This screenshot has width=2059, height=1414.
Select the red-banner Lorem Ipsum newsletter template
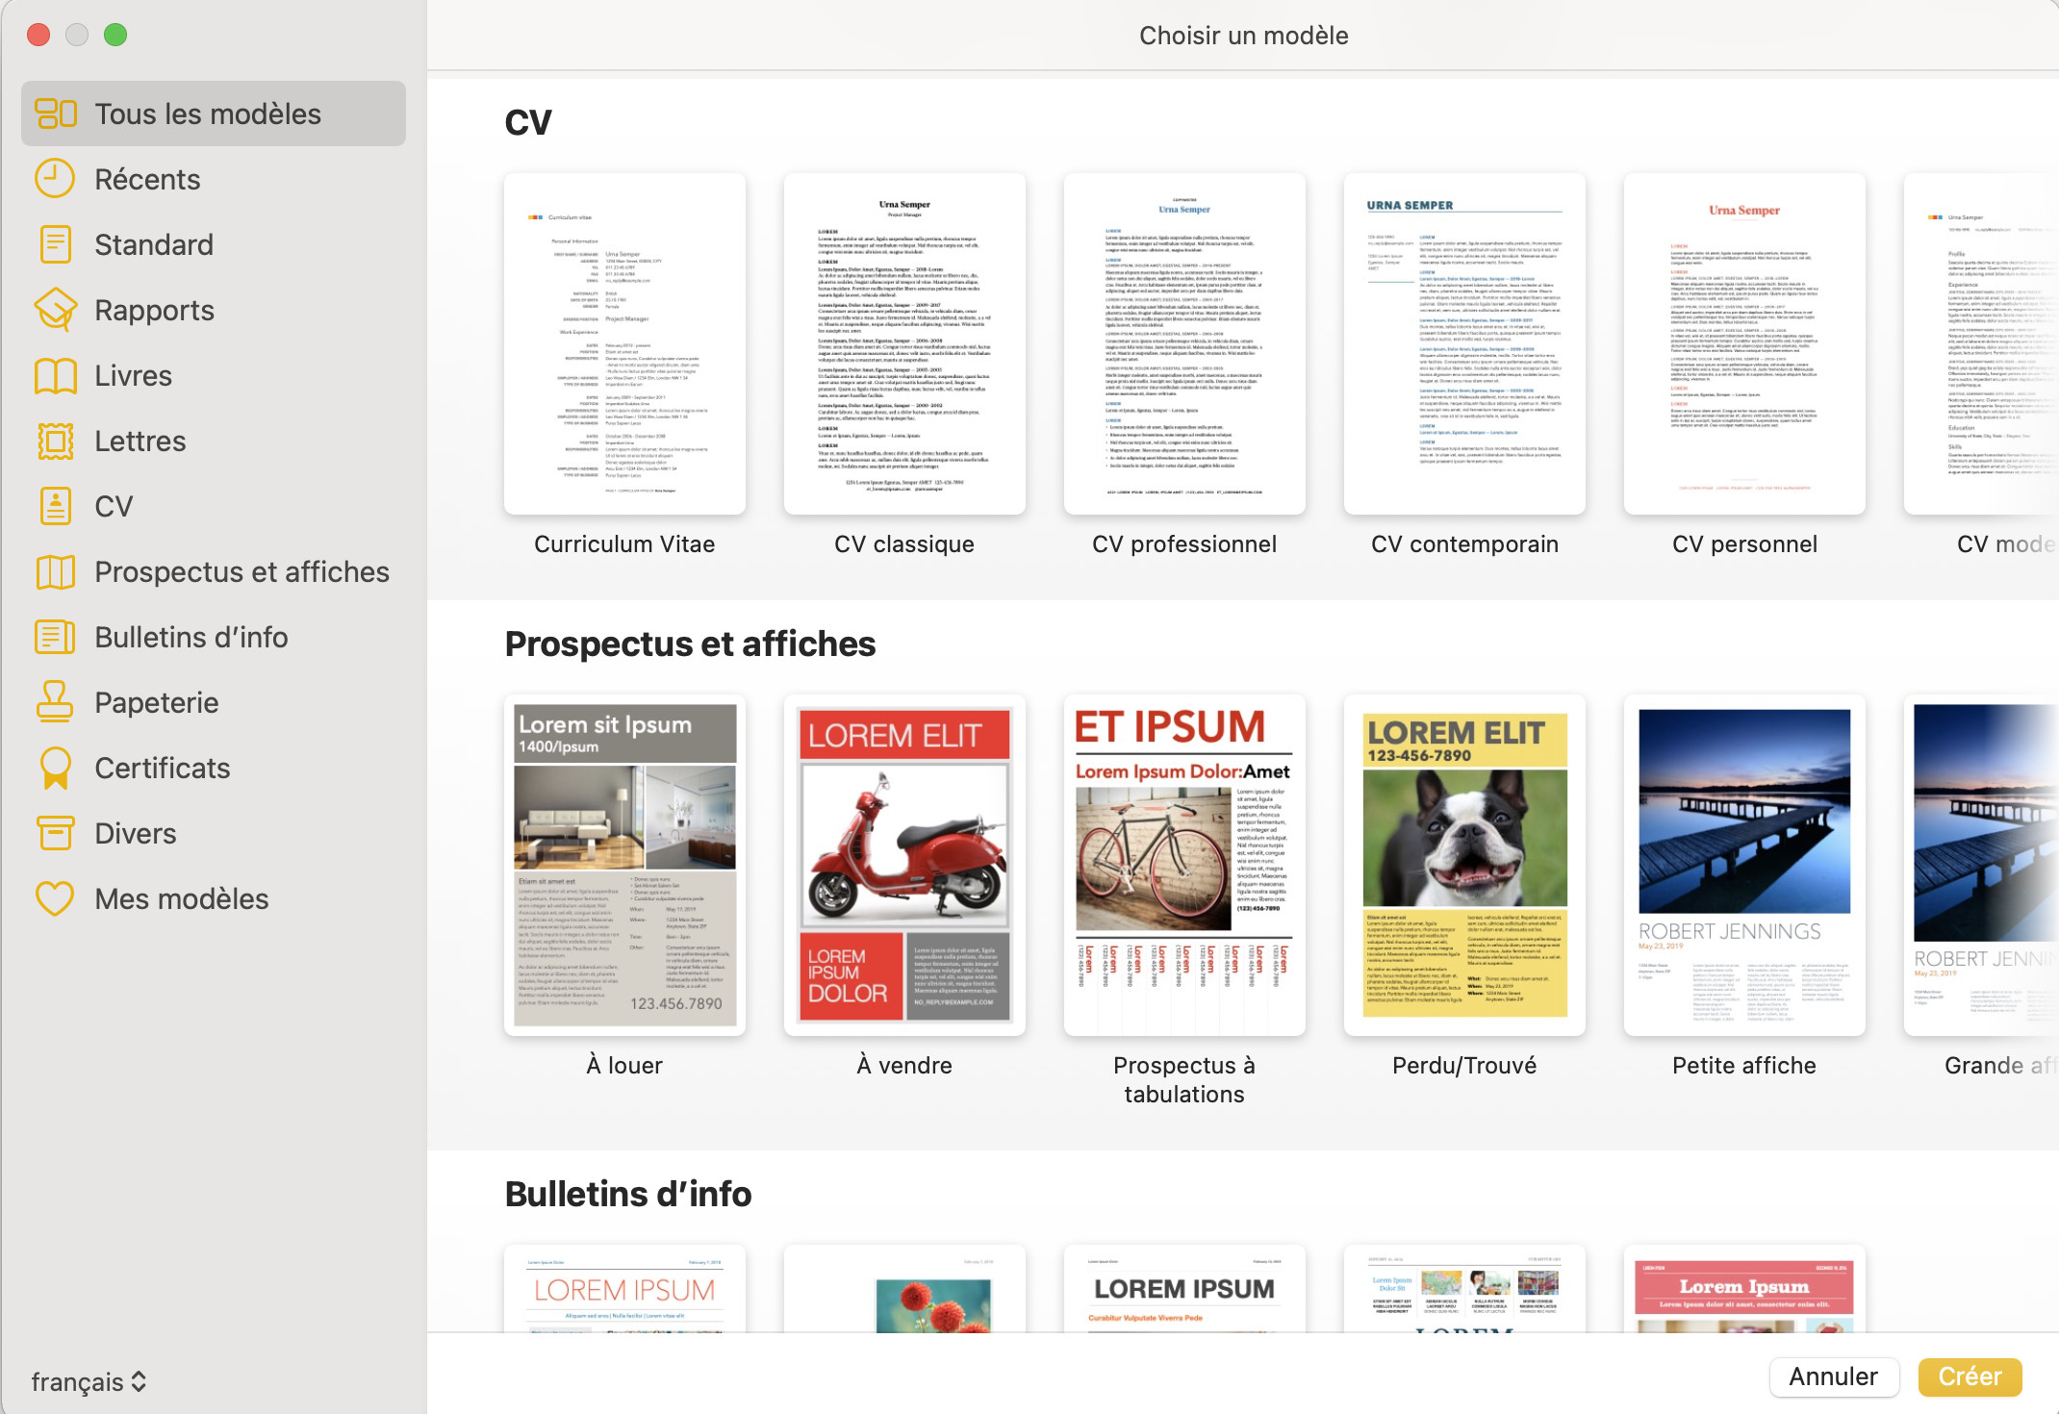click(x=1744, y=1289)
